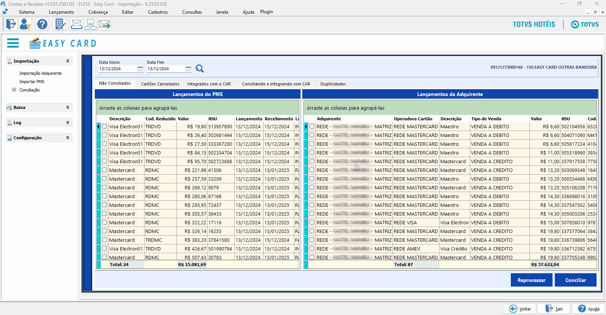The width and height of the screenshot is (606, 315).
Task: Select checkbox for Mastercard R$ 221,98 row
Action: pyautogui.click(x=104, y=170)
